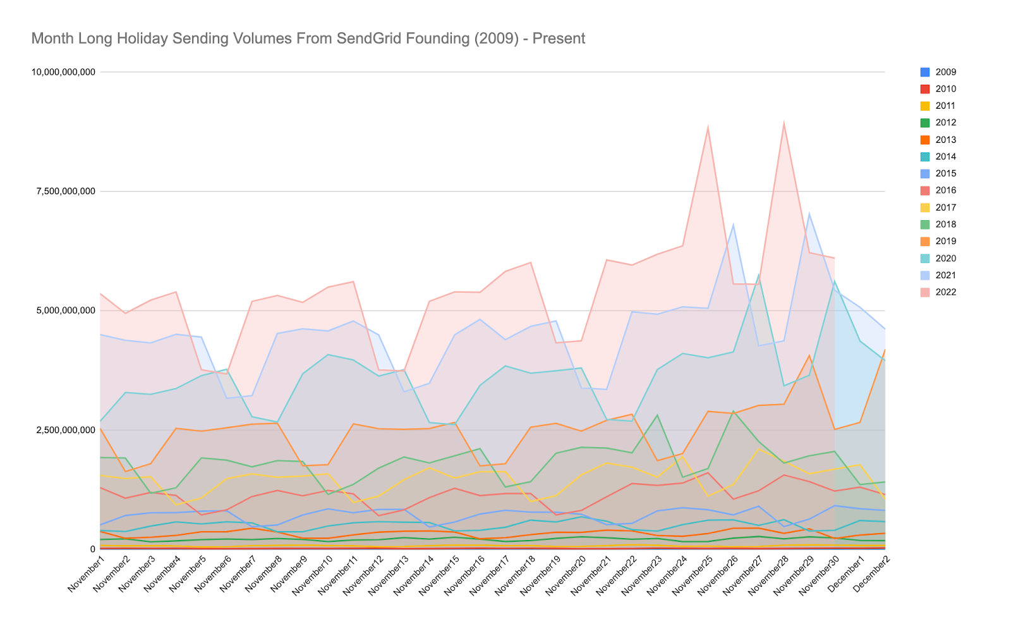The image size is (1011, 626).
Task: Click the 2,500,000,000 y-axis label
Action: point(66,430)
